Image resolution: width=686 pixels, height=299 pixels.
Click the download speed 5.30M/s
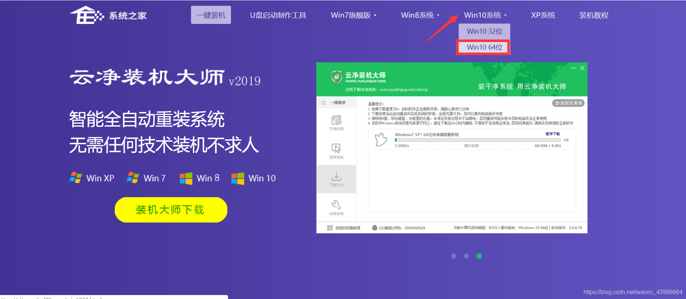[402, 146]
